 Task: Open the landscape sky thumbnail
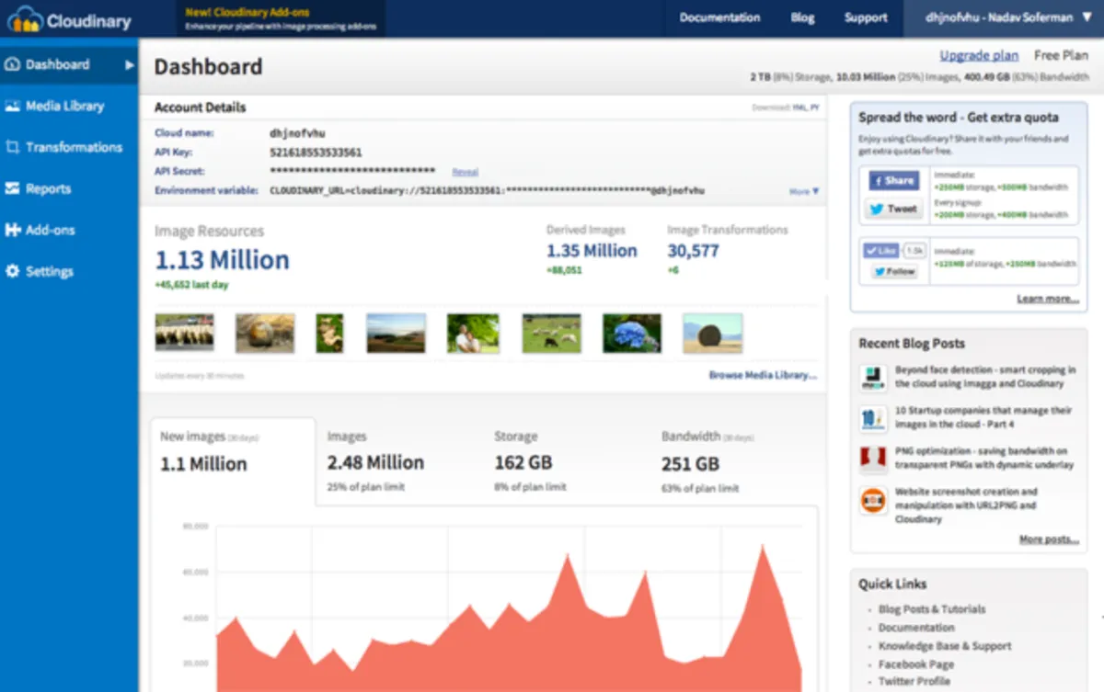(396, 333)
